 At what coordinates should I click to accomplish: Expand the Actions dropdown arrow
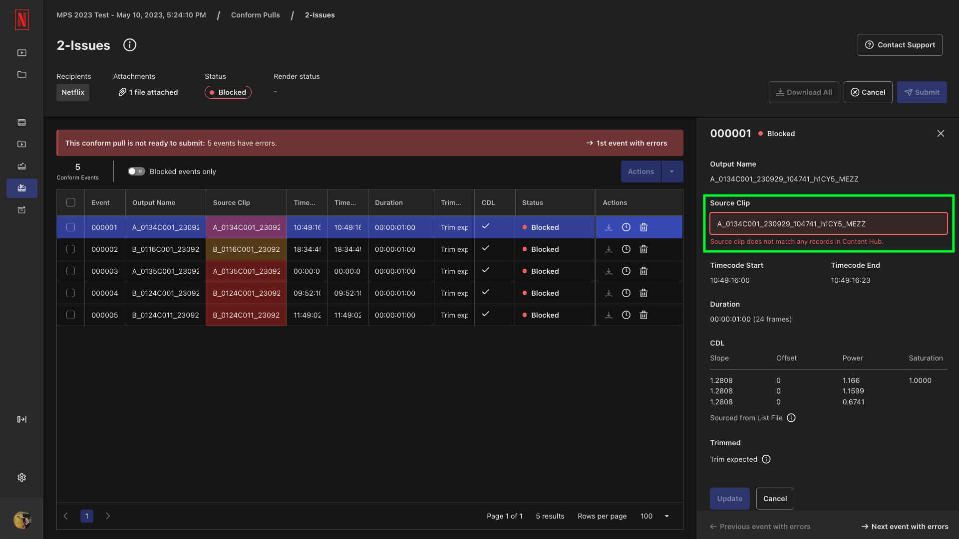tap(672, 172)
